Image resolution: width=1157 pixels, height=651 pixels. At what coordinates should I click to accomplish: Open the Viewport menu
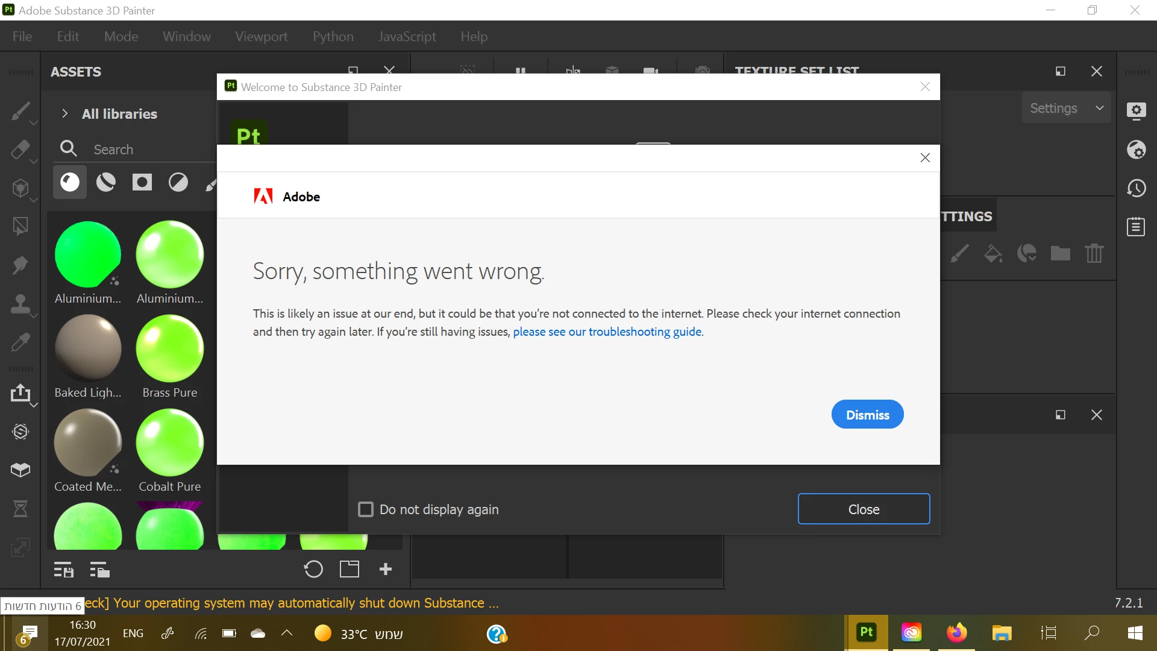(x=261, y=36)
